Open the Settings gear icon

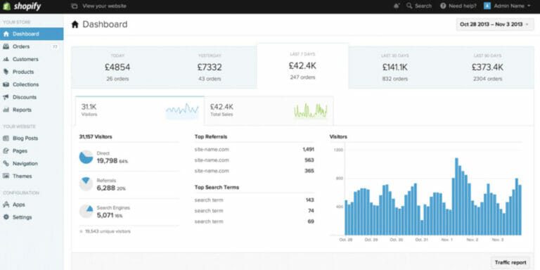click(x=6, y=217)
